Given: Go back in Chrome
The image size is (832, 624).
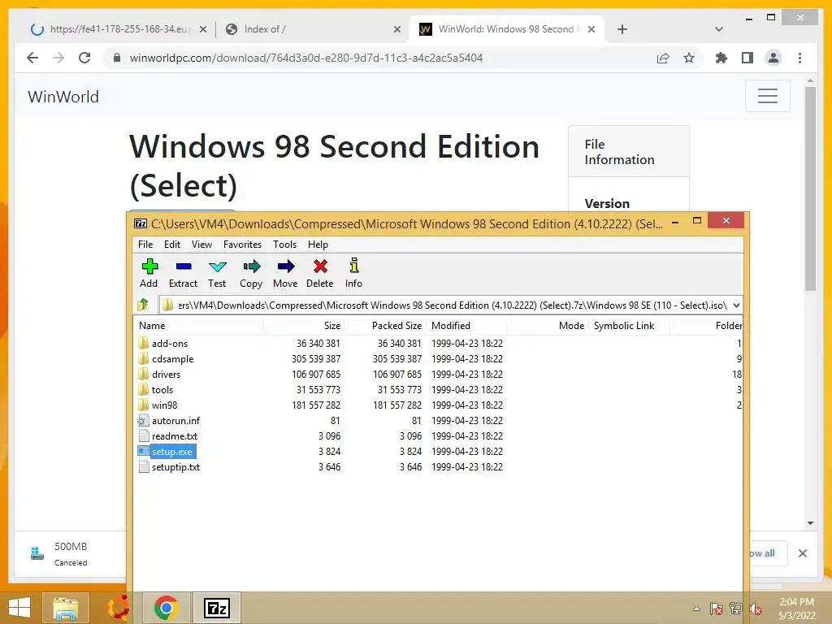Looking at the screenshot, I should tap(32, 58).
